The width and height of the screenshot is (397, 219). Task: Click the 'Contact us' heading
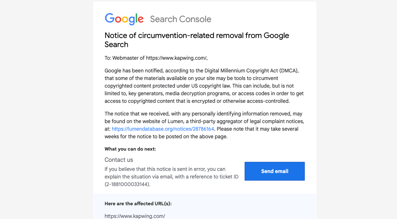tap(119, 160)
